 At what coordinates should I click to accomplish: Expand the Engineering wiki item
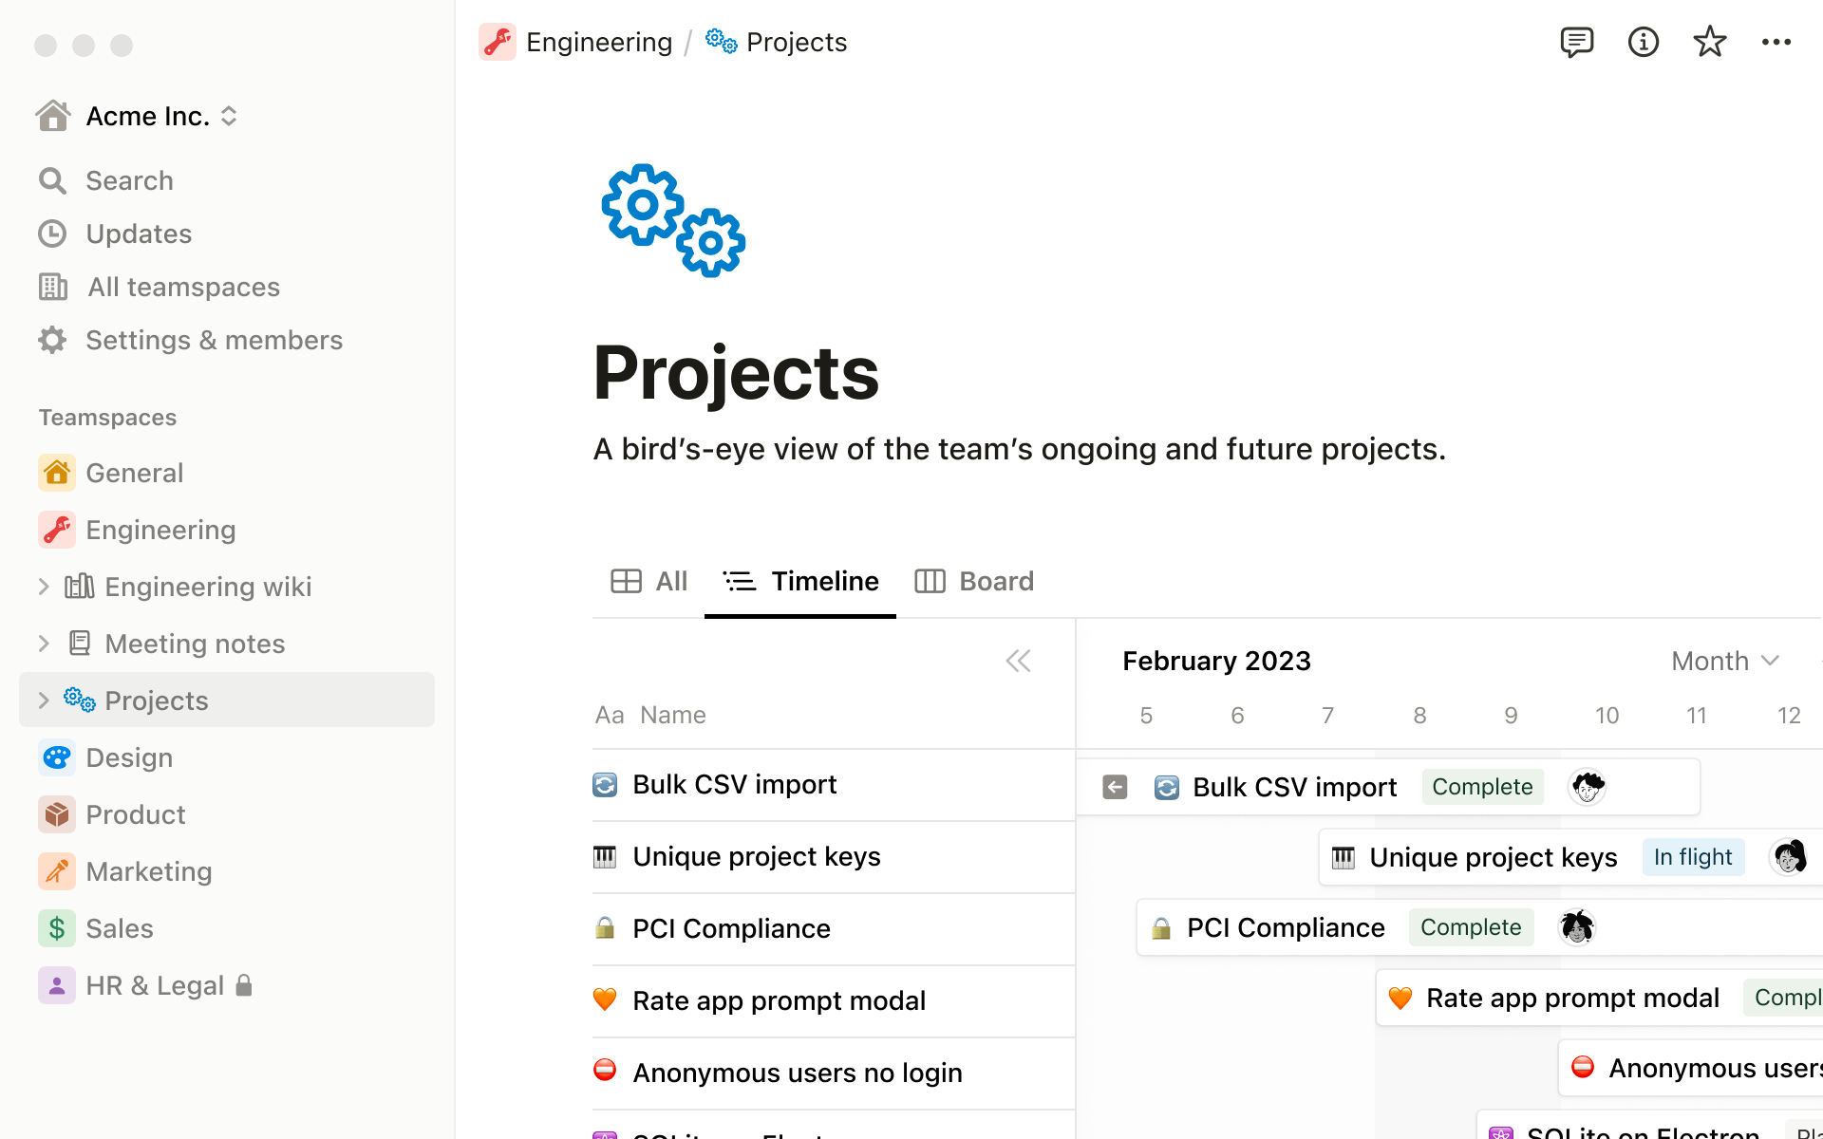(x=42, y=587)
